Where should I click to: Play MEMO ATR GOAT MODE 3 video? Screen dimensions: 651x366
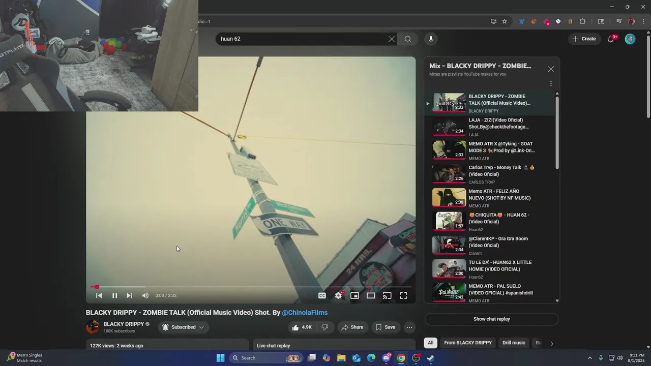click(491, 151)
